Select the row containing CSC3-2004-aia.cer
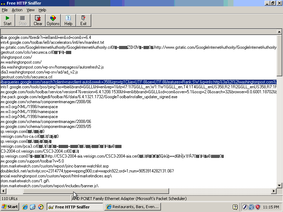Image resolution: width=283 pixels, height=212 pixels. (138, 156)
